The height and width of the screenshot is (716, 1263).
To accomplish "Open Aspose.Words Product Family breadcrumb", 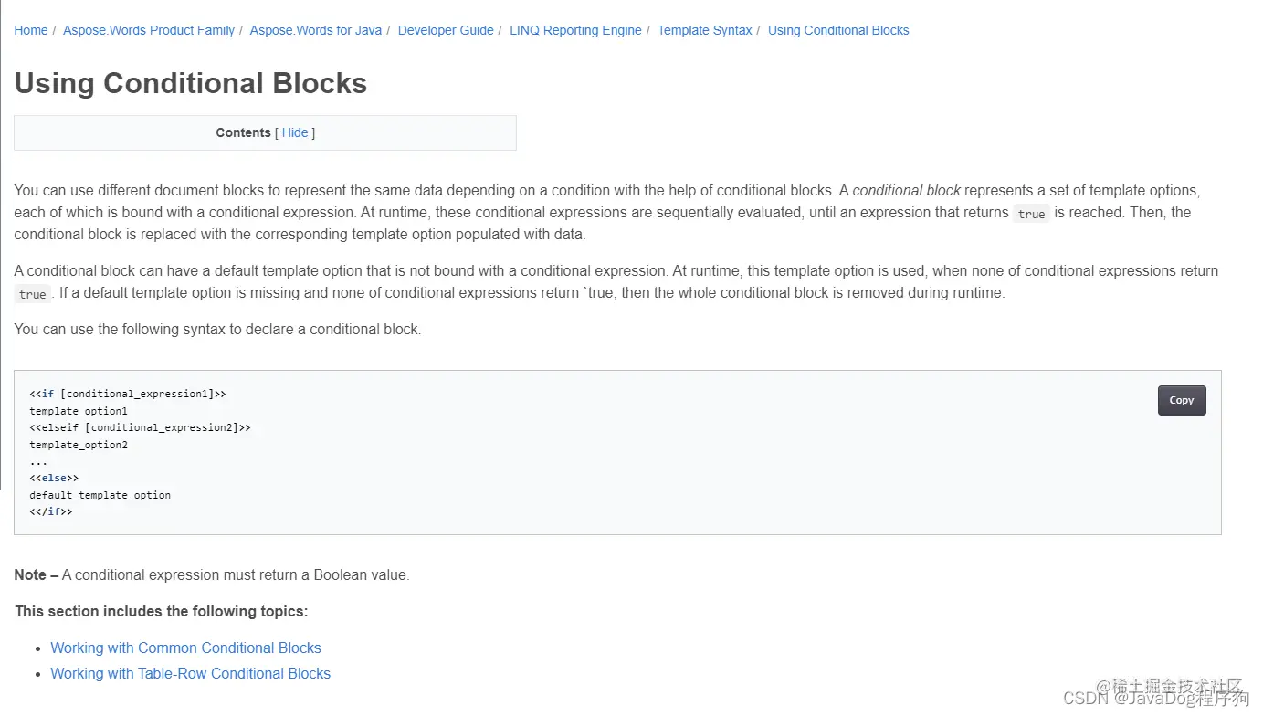I will click(x=148, y=30).
